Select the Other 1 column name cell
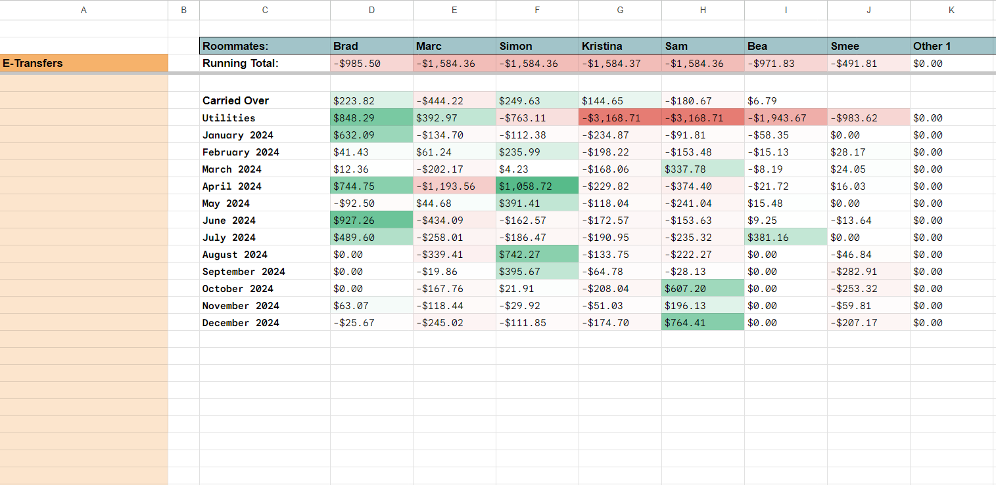Image resolution: width=996 pixels, height=485 pixels. 951,46
